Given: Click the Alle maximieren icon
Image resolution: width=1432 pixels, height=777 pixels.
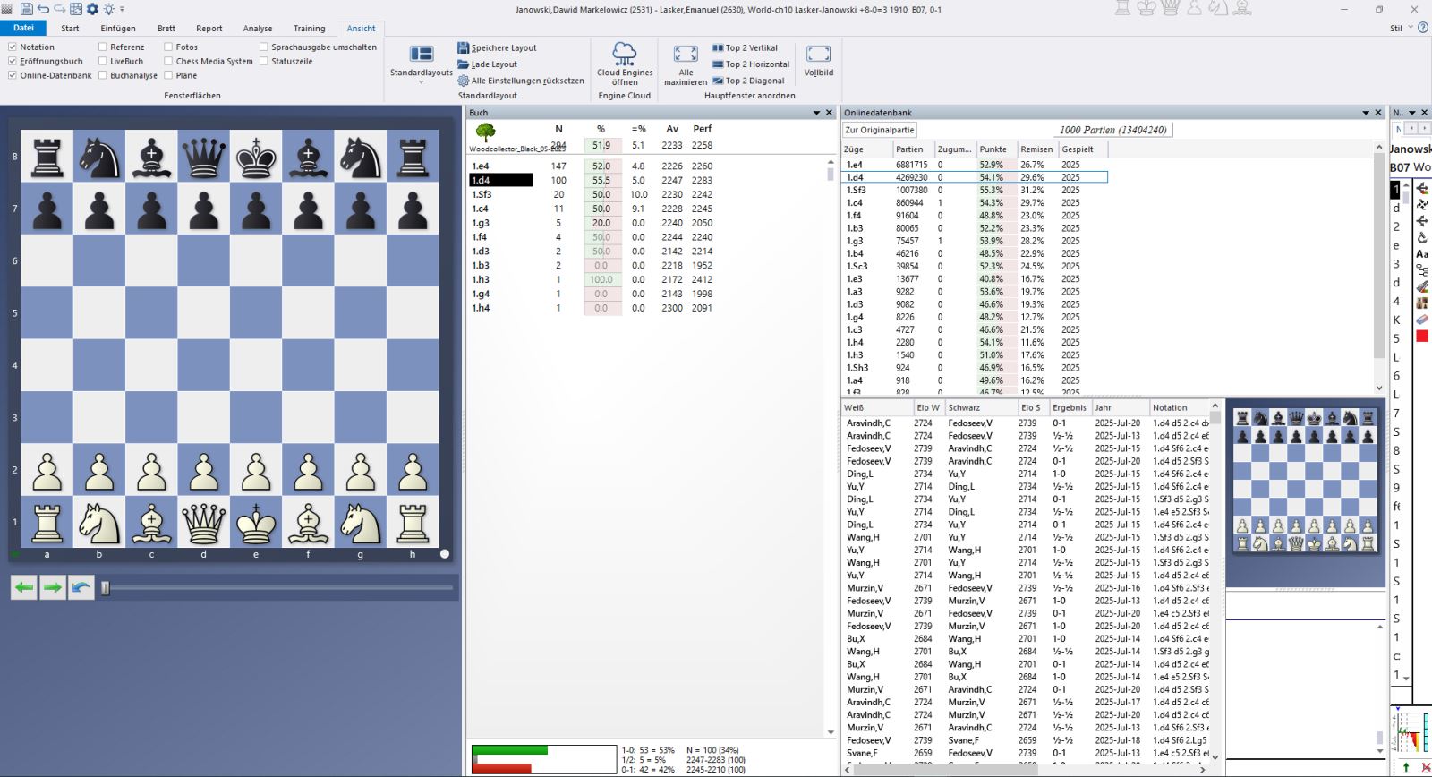Looking at the screenshot, I should (x=686, y=55).
